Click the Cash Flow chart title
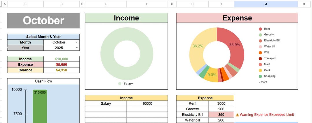Viewport: 312px width, 123px height. 43,81
